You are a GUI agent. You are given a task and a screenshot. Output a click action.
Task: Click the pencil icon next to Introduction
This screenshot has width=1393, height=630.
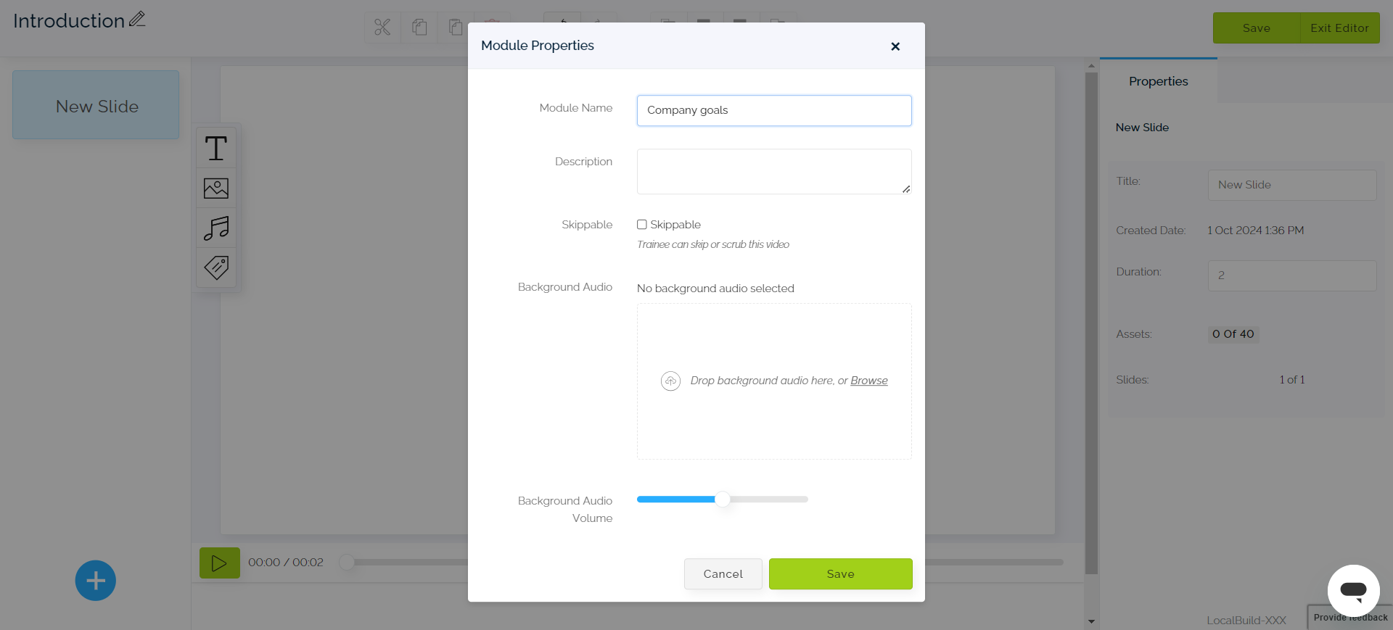click(137, 18)
